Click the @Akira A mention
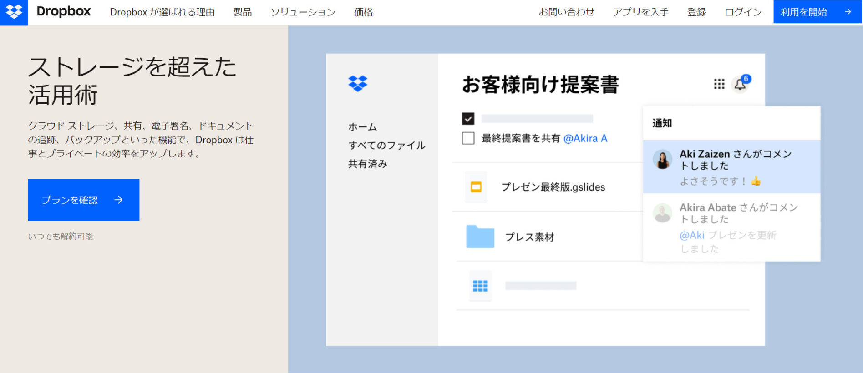The height and width of the screenshot is (373, 863). tap(585, 138)
